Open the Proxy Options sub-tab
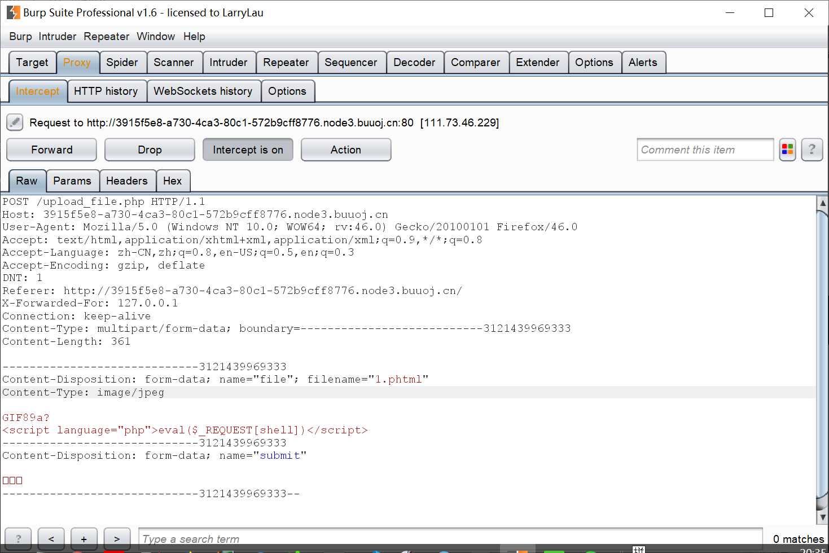 click(287, 91)
